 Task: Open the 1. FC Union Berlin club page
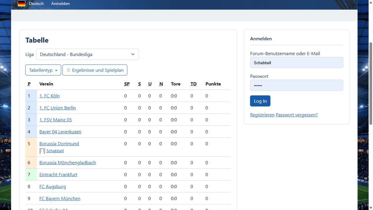57,108
